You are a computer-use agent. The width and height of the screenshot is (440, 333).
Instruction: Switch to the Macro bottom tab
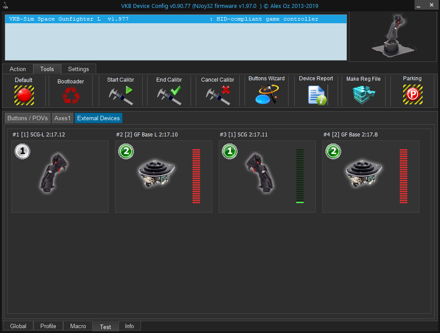coord(78,326)
